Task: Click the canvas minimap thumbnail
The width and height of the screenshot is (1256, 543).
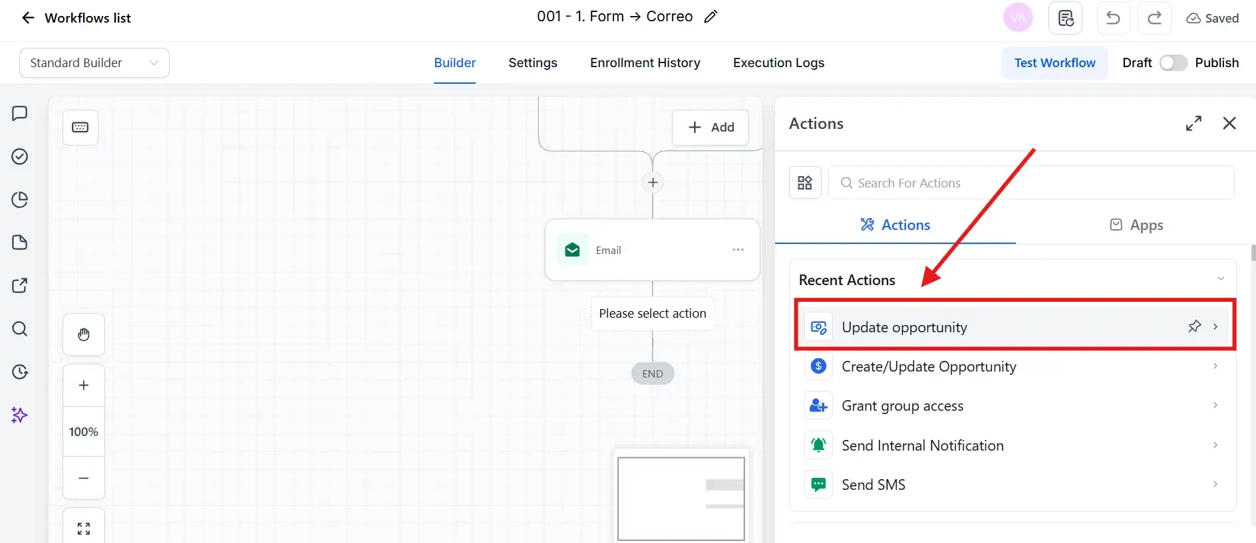Action: click(x=681, y=498)
